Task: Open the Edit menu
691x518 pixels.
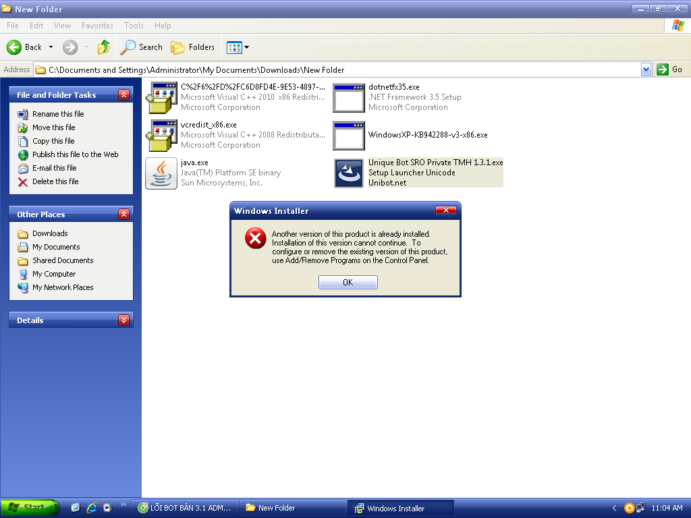Action: coord(36,26)
